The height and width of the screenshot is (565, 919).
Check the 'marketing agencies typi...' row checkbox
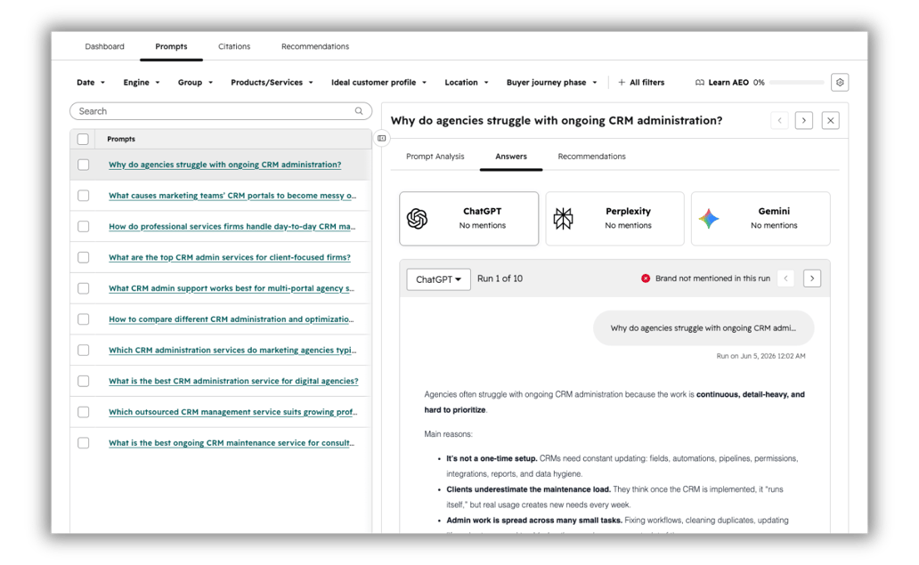coord(83,351)
